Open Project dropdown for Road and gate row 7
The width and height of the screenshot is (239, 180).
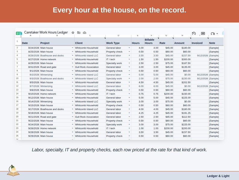tap(73, 67)
